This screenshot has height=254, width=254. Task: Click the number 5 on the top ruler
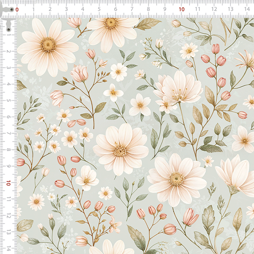click(99, 9)
